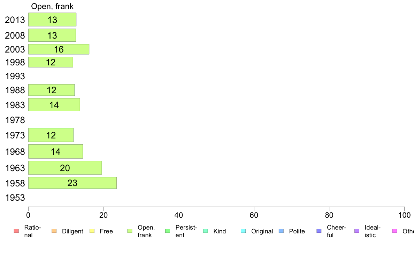Click the 1983 bar showing 14
This screenshot has height=256, width=414.
pos(54,105)
